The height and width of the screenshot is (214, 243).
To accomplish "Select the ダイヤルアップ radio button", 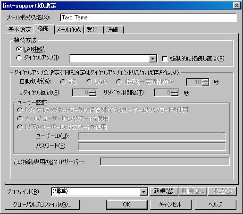I will (x=19, y=58).
